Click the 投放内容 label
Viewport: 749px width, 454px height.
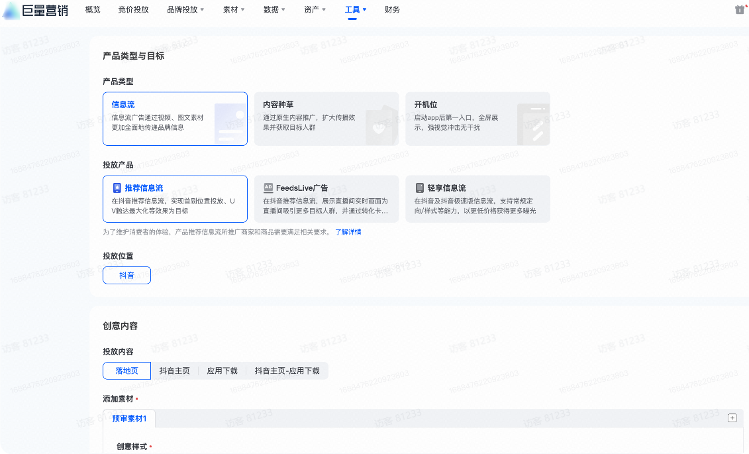[118, 352]
